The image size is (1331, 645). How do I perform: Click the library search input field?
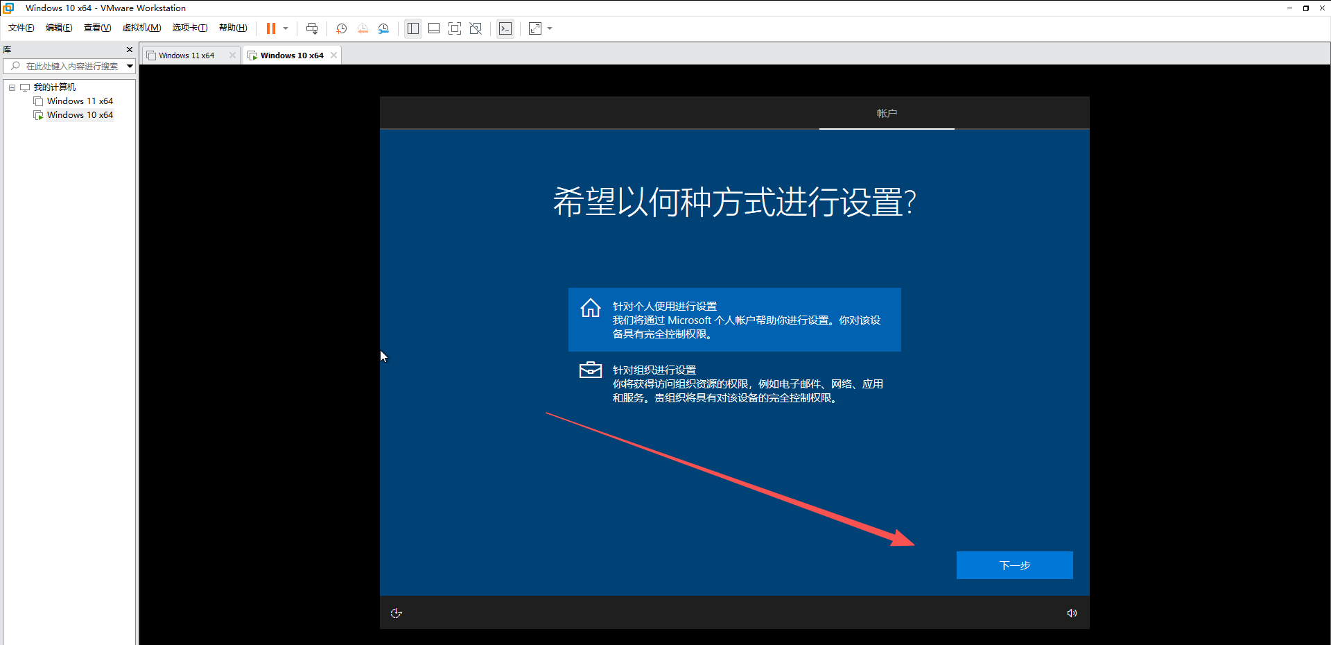click(73, 67)
